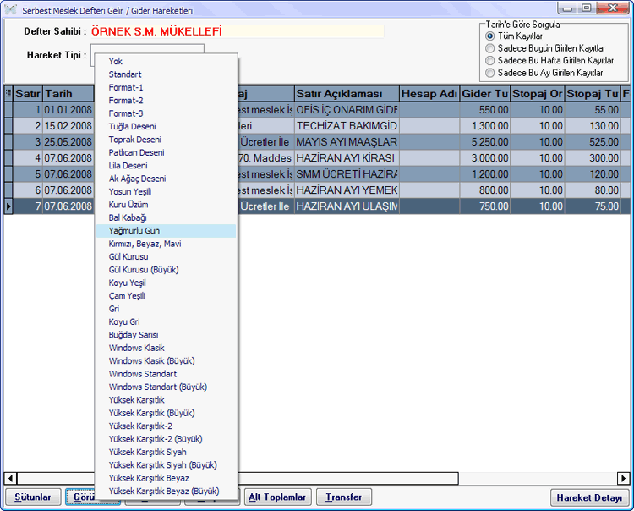This screenshot has height=511, width=634.
Task: Apply Tuğla Deseni theme
Action: pos(167,126)
